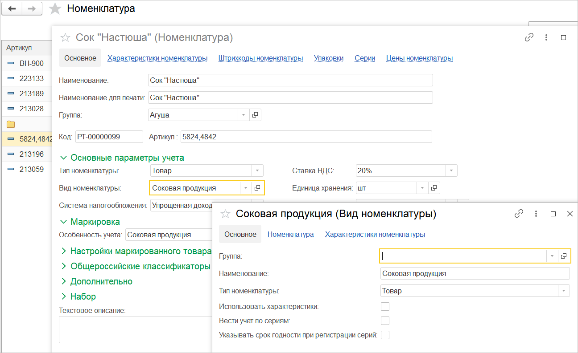Add Сок "Настюша" card to favorites

click(65, 38)
